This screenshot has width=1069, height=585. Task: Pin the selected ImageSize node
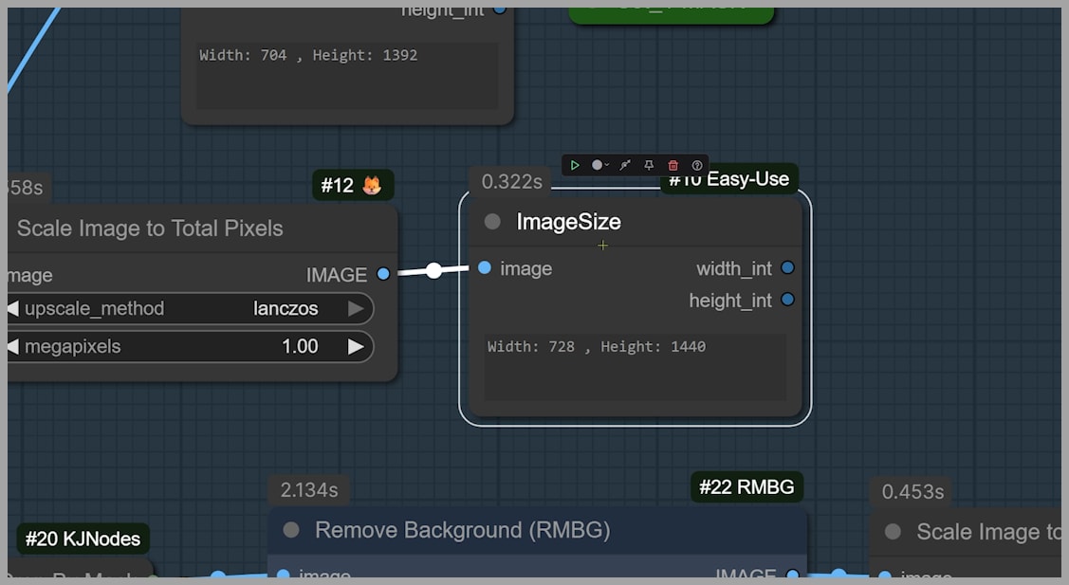click(x=649, y=165)
